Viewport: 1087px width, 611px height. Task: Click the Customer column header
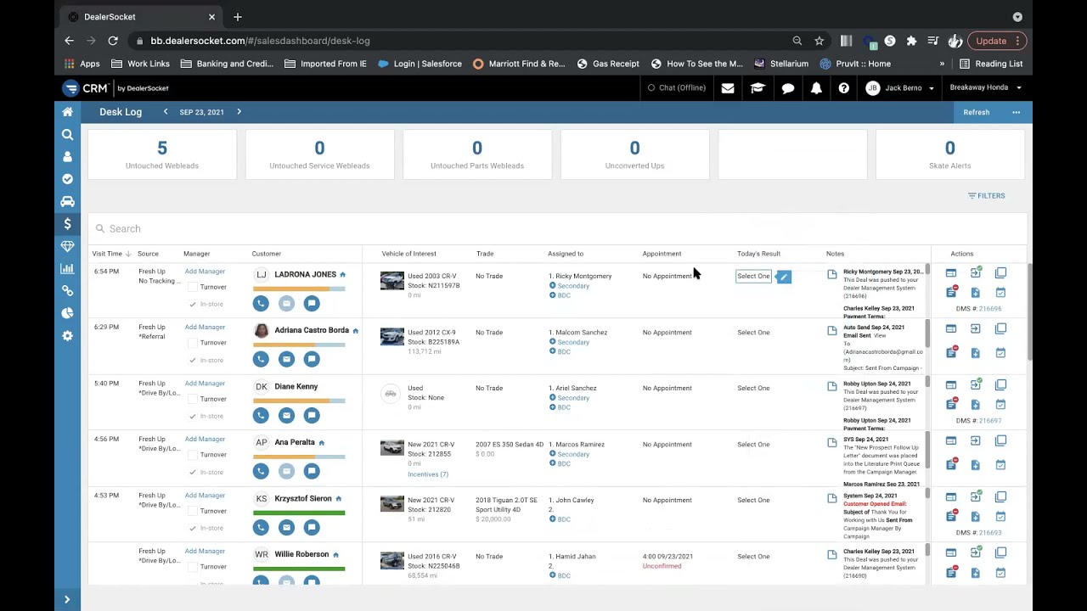point(267,254)
